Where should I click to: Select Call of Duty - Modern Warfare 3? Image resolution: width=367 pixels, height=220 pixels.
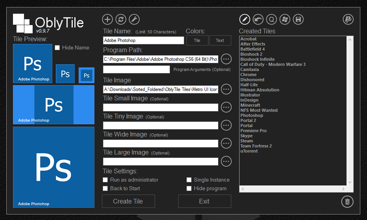(273, 64)
